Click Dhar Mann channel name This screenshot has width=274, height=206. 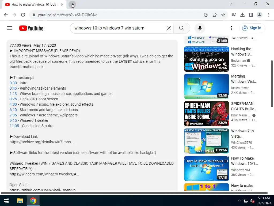pyautogui.click(x=241, y=115)
